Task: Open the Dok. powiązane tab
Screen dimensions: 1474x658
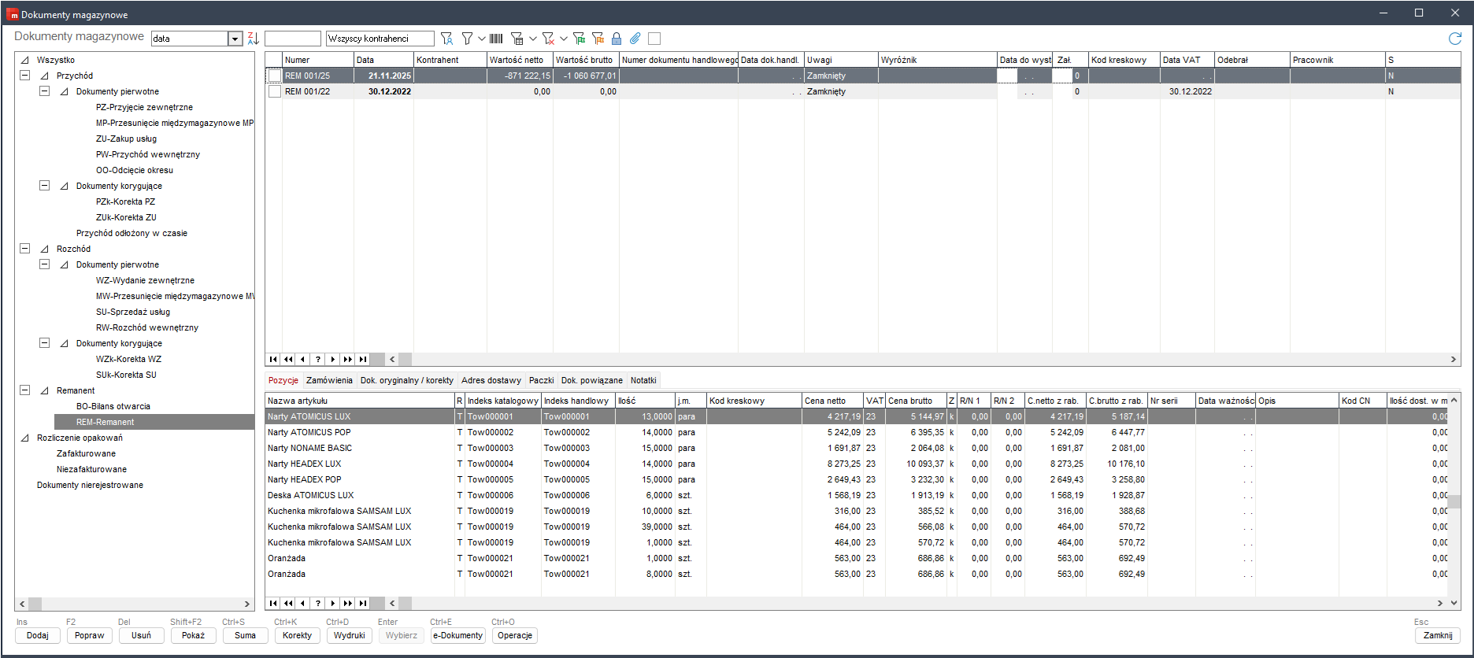Action: click(x=591, y=380)
